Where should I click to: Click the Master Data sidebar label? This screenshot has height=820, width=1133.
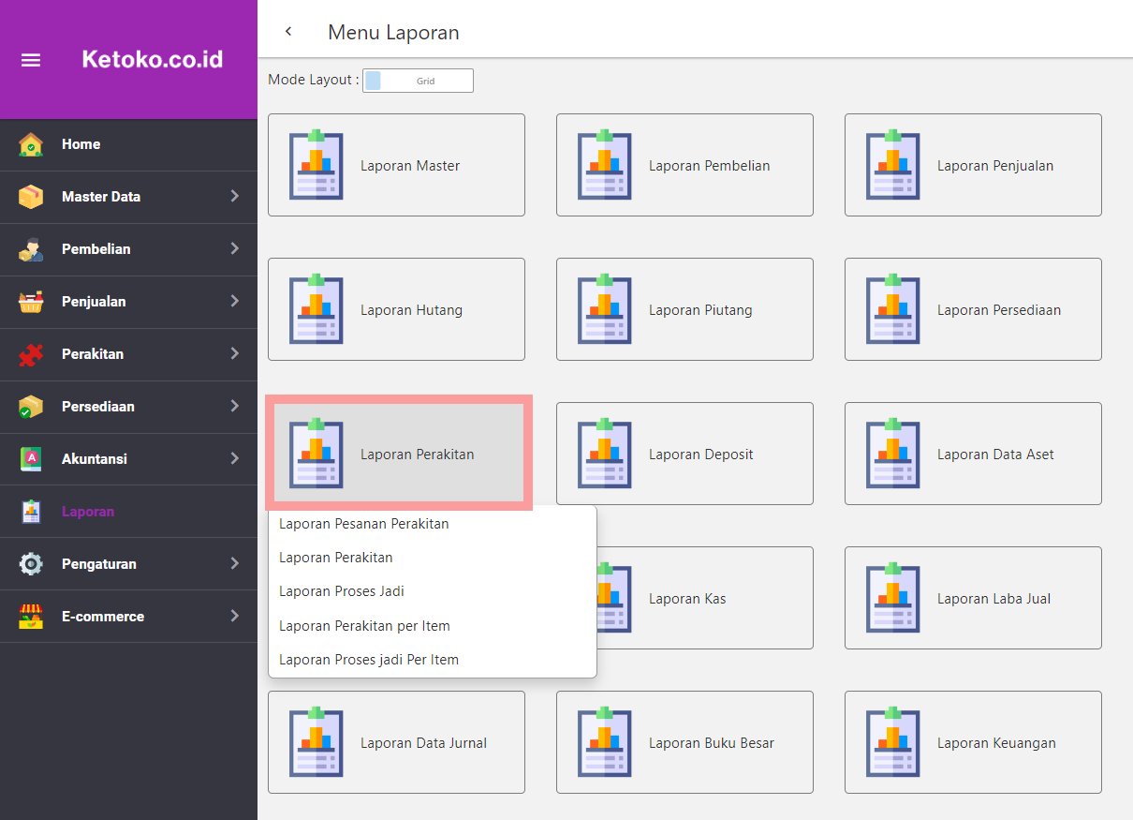tap(101, 197)
